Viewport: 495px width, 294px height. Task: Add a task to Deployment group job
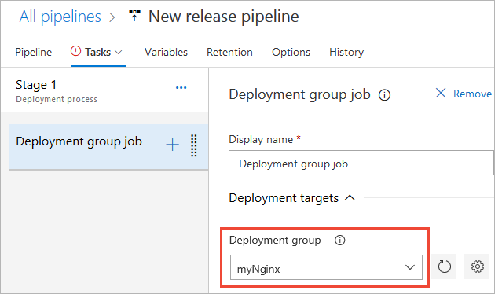[x=172, y=145]
